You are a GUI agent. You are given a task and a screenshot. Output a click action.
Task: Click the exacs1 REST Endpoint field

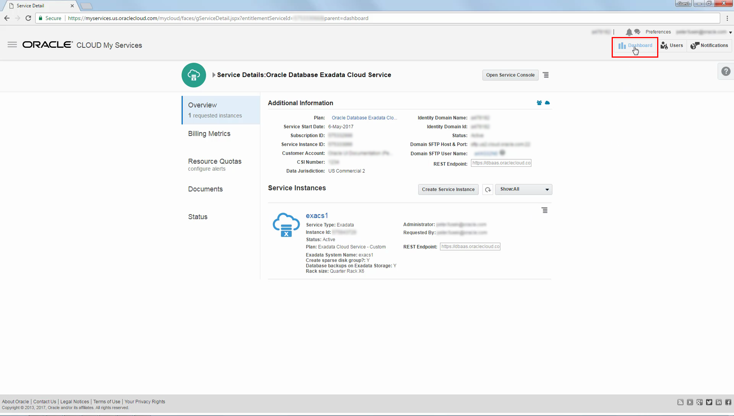click(470, 247)
